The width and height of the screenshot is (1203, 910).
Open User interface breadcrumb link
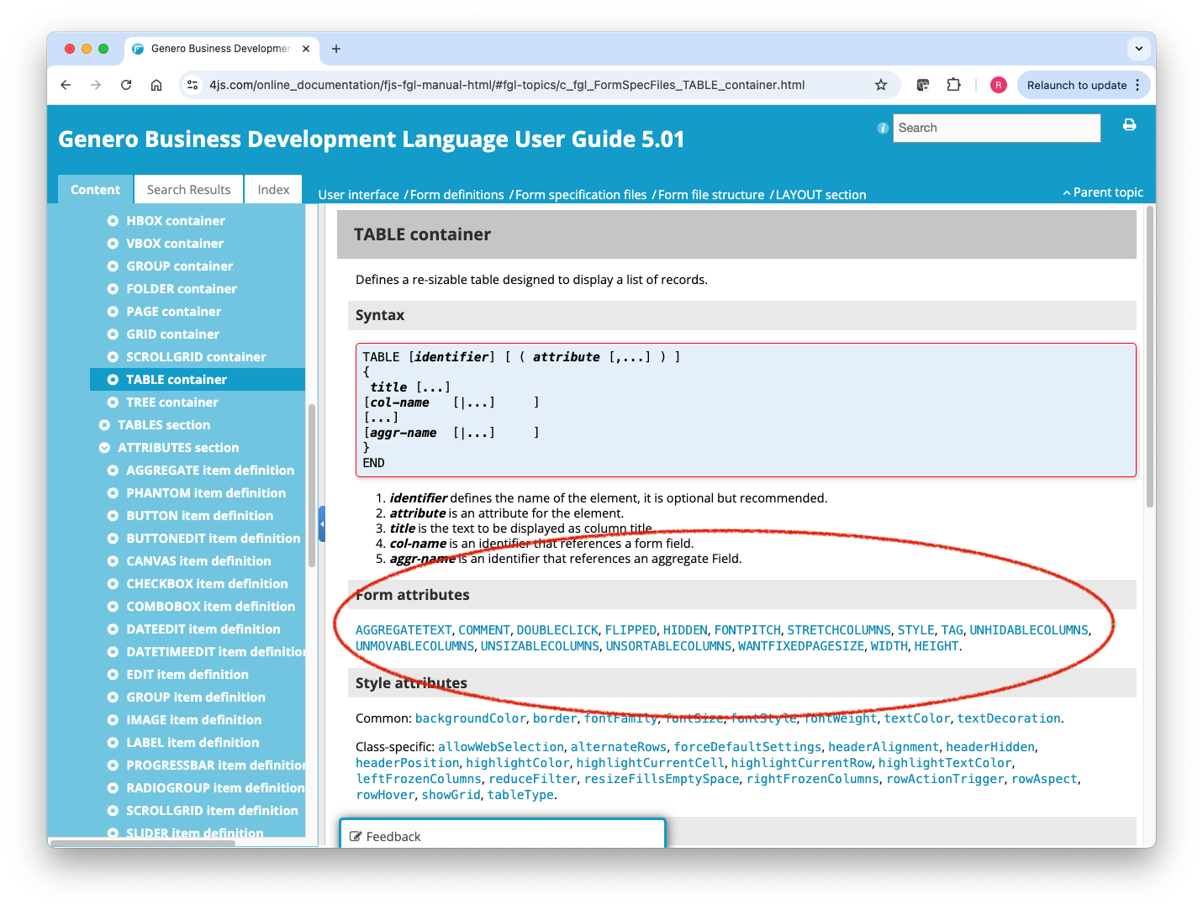click(358, 195)
